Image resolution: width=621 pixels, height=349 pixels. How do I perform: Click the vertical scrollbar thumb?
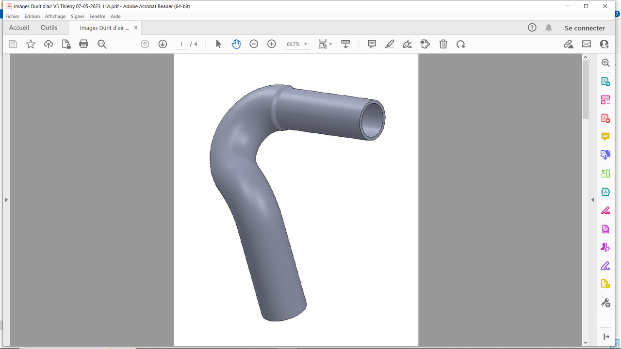click(x=586, y=90)
